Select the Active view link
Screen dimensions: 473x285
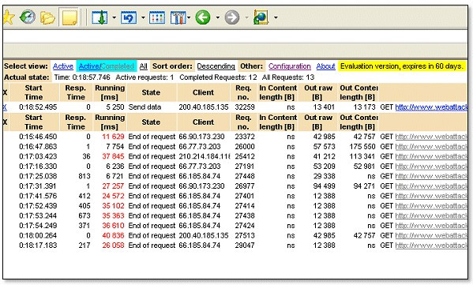tap(62, 66)
